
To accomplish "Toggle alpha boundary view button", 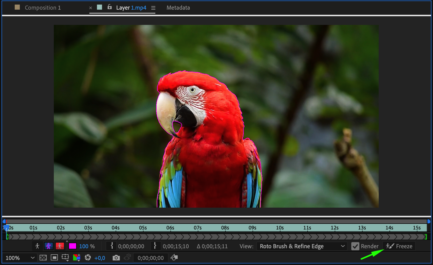I will click(x=48, y=246).
